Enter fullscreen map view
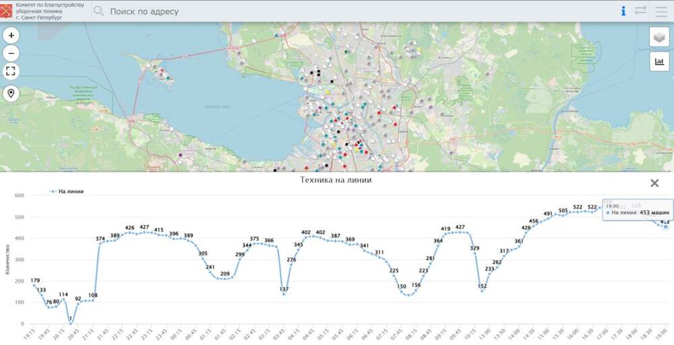The width and height of the screenshot is (674, 345). click(11, 71)
